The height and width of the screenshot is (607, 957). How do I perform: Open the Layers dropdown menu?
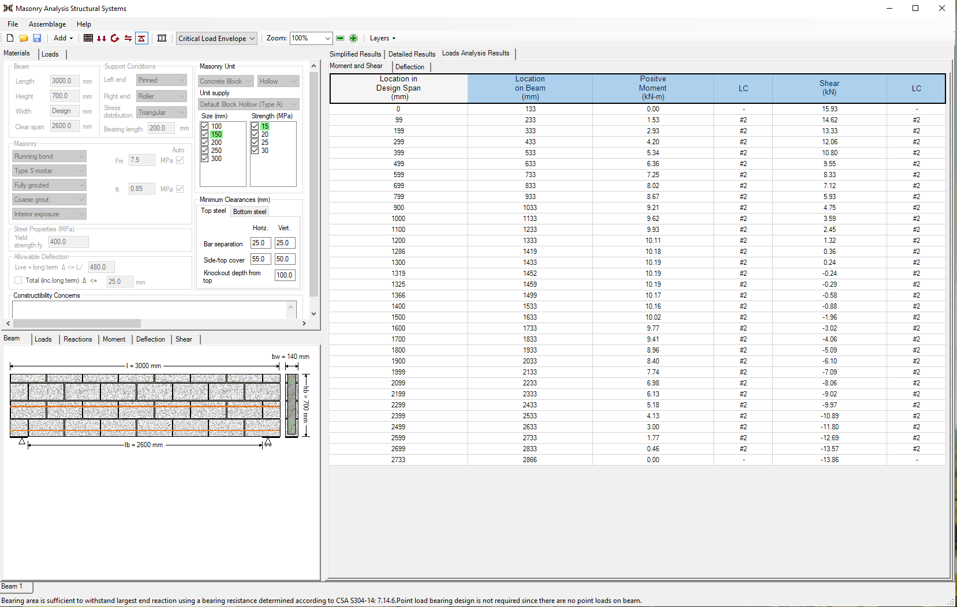[x=383, y=38]
